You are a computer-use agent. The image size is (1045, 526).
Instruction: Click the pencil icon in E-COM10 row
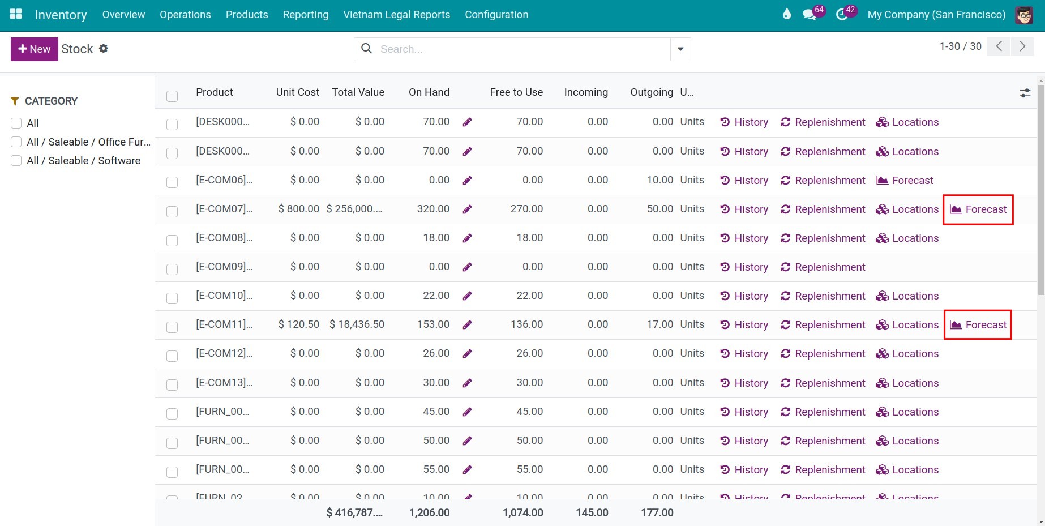tap(467, 296)
